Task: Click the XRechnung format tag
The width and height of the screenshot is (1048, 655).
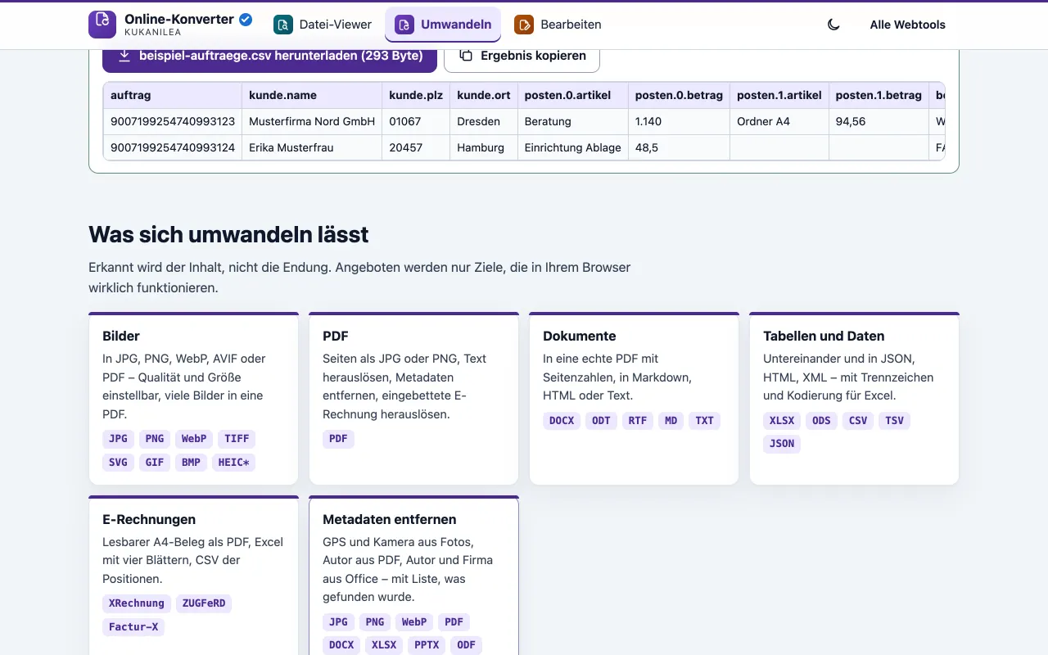Action: coord(137,603)
